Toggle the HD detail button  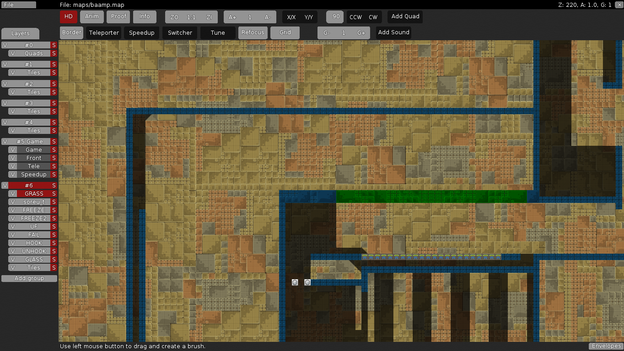tap(69, 17)
